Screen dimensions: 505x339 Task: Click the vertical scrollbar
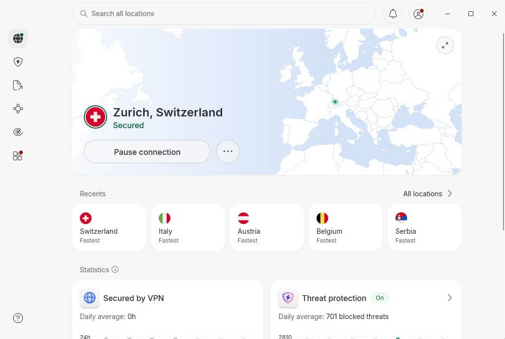click(504, 132)
